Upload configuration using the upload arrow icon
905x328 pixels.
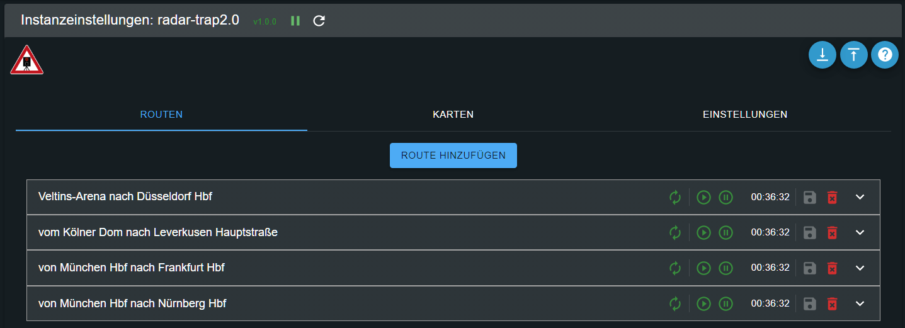point(854,55)
